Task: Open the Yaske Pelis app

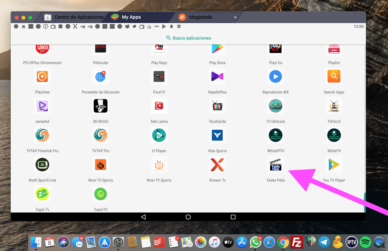Action: pyautogui.click(x=276, y=165)
